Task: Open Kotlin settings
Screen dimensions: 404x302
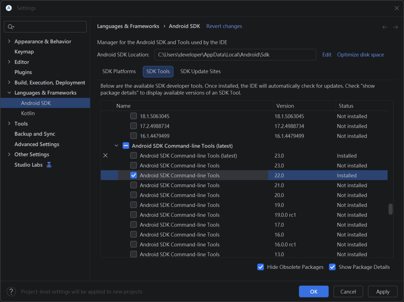Action: click(28, 113)
